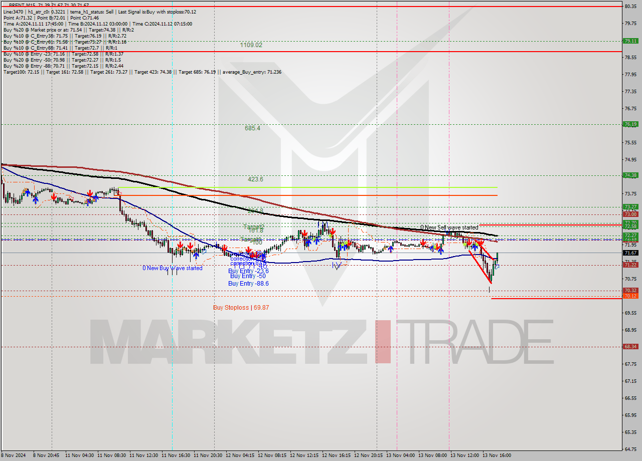The image size is (642, 461).
Task: Select the 'Line:3470' status info line
Action: (x=100, y=12)
